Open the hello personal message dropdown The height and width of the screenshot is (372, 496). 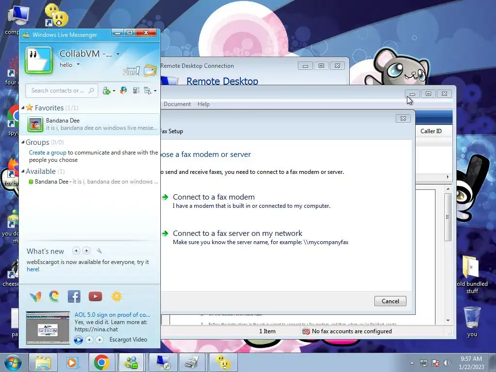[x=78, y=64]
